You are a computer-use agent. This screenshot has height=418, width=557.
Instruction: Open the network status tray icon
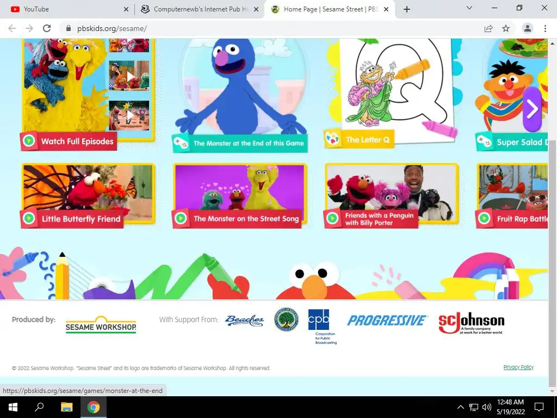pos(474,407)
